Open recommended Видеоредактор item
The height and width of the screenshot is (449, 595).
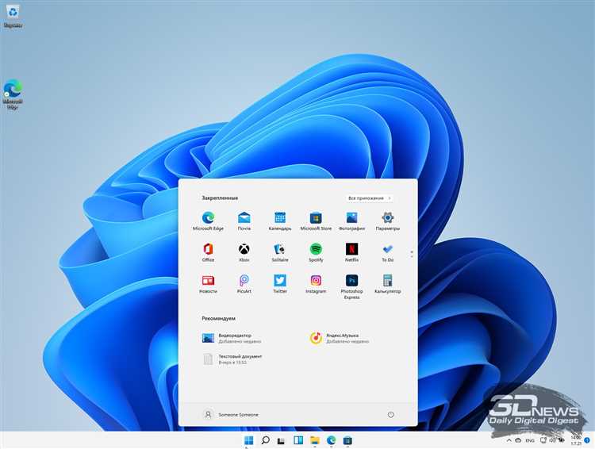tap(232, 338)
